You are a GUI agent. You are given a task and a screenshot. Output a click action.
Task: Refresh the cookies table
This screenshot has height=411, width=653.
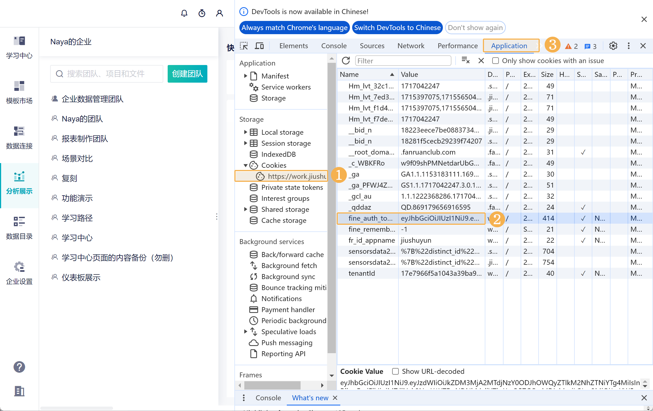[346, 61]
